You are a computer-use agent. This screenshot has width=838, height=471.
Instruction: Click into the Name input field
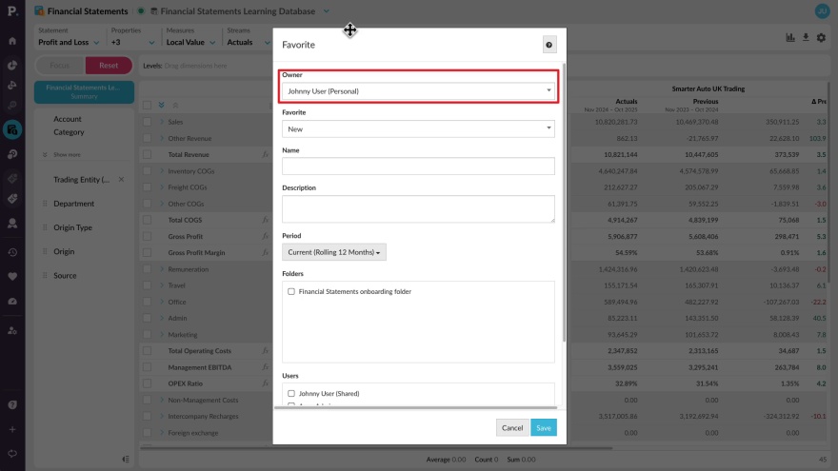(418, 167)
